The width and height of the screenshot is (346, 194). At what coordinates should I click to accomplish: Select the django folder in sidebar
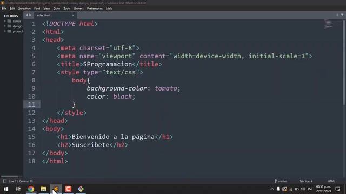17,26
